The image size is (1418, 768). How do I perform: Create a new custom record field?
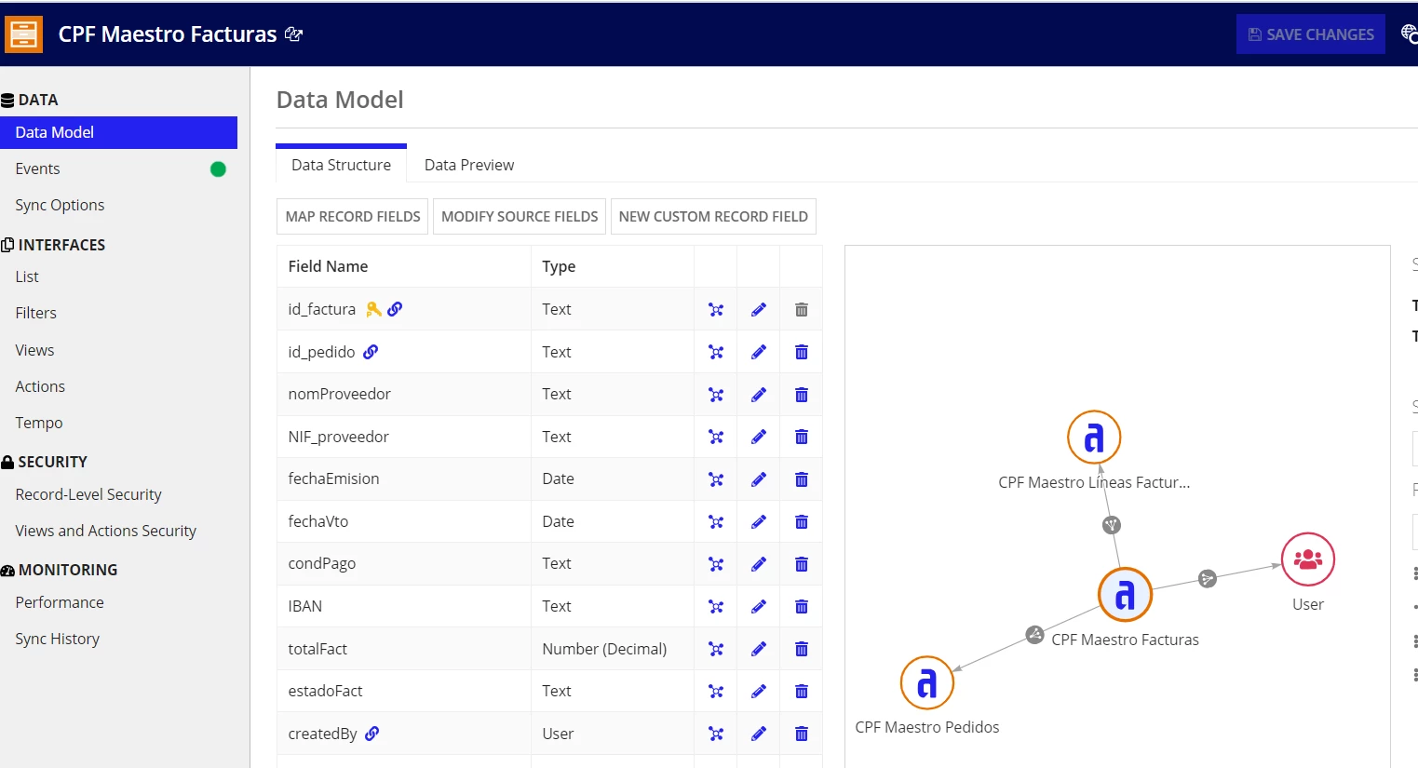(x=713, y=216)
